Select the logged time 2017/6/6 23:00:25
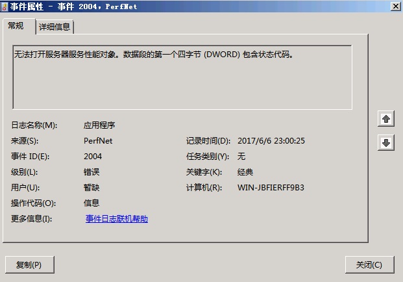This screenshot has width=403, height=282. click(x=271, y=141)
